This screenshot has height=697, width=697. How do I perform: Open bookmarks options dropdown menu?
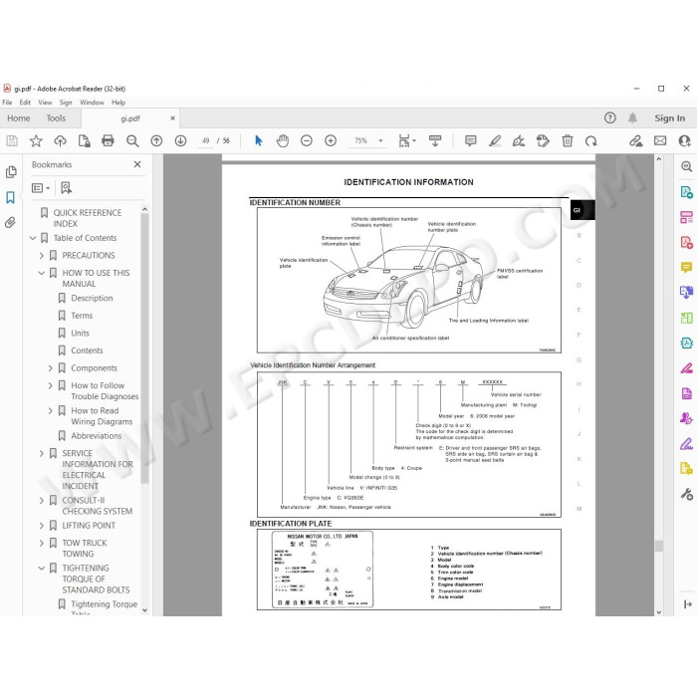[x=41, y=188]
